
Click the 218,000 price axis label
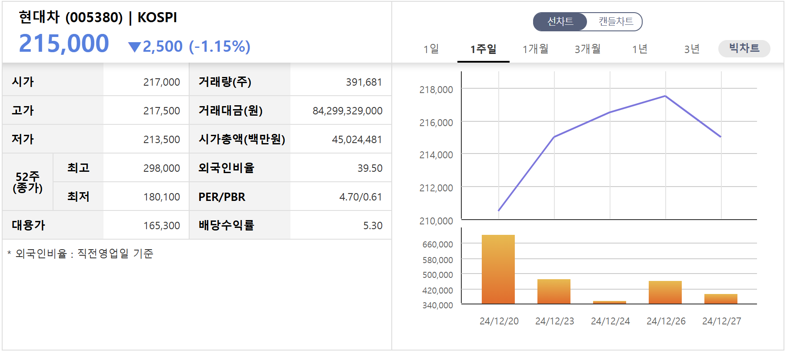point(436,90)
